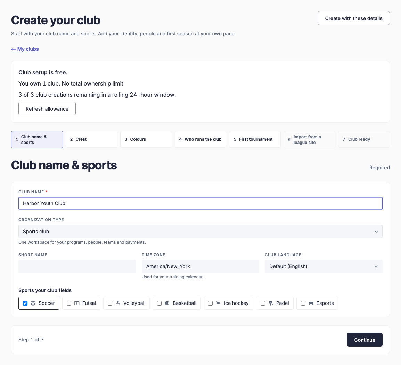The image size is (401, 365).
Task: Follow the My clubs back link
Action: tap(25, 49)
